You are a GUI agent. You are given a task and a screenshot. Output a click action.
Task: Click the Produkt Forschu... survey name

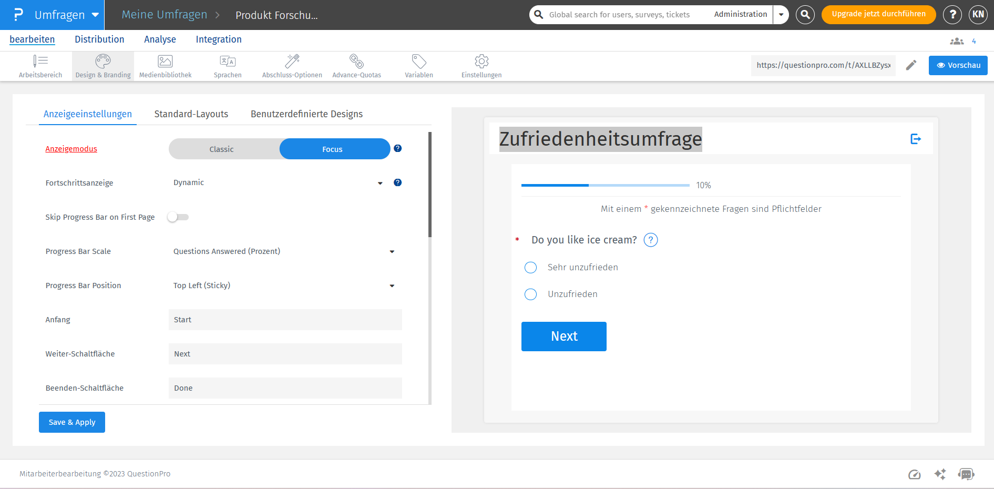pos(276,15)
